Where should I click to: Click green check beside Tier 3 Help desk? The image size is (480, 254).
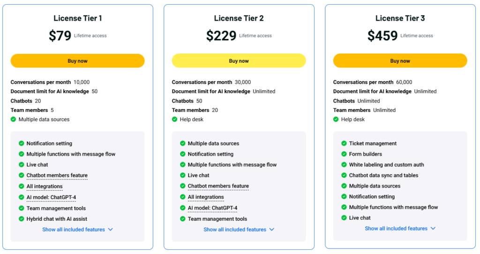tap(336, 120)
